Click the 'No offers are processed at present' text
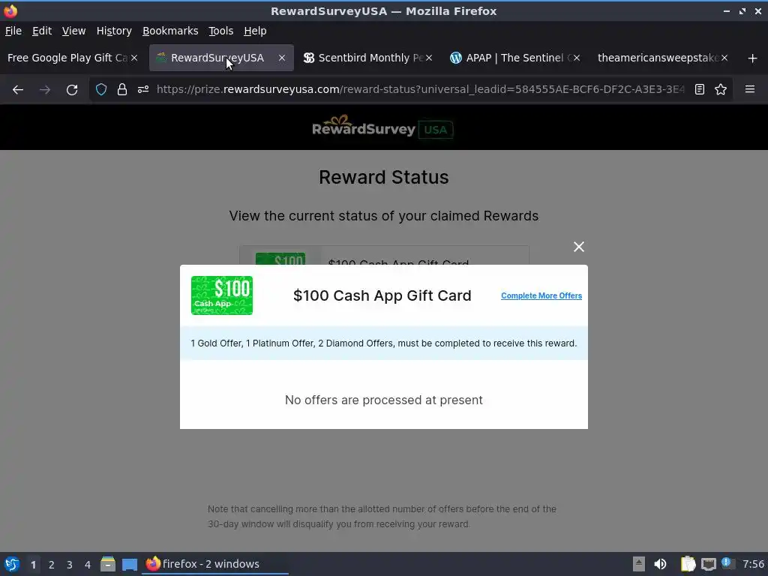This screenshot has height=576, width=768. pyautogui.click(x=383, y=400)
